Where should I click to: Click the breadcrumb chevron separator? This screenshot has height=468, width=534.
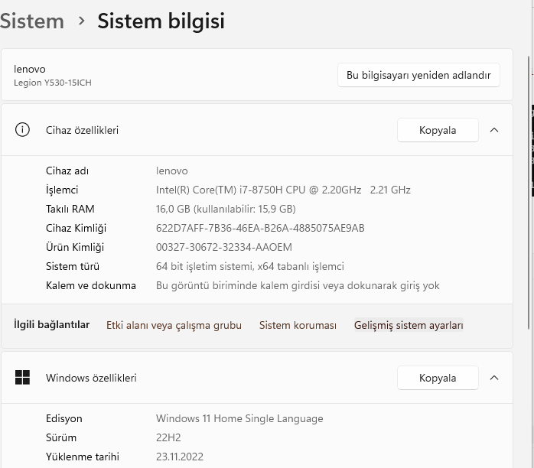(81, 21)
